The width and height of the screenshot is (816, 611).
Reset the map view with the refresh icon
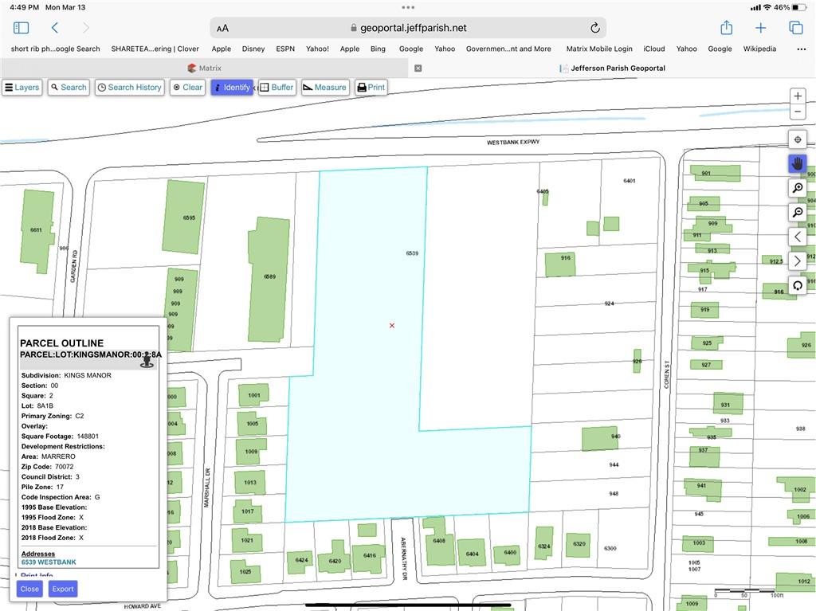point(797,285)
